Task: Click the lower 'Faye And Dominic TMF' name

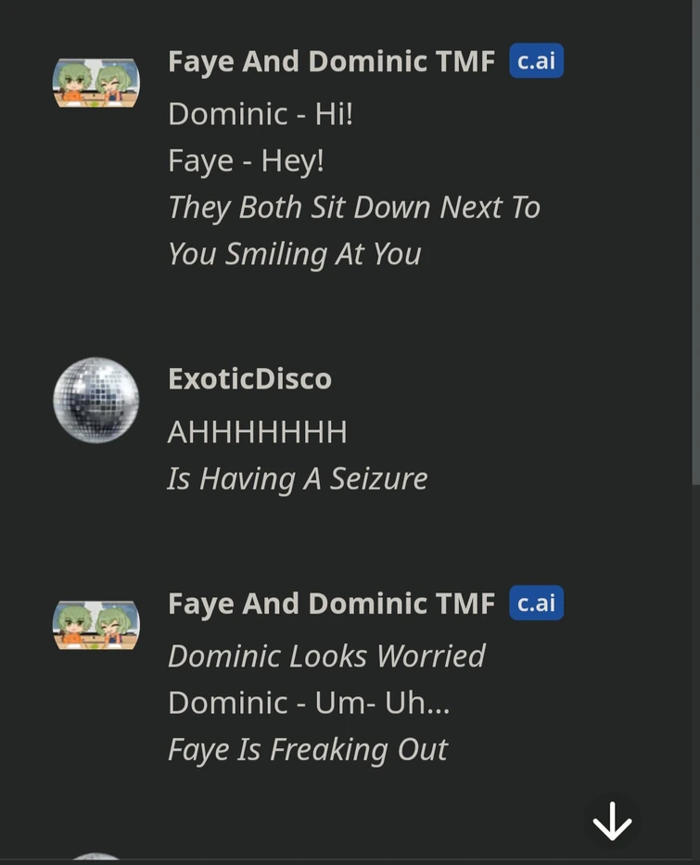Action: 331,603
